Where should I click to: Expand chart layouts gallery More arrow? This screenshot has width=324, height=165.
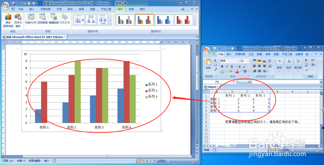(110, 24)
